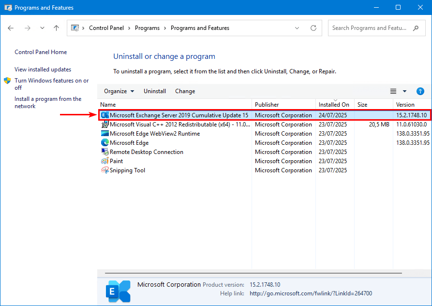Open help with the blue question mark
The image size is (432, 306).
(x=420, y=91)
